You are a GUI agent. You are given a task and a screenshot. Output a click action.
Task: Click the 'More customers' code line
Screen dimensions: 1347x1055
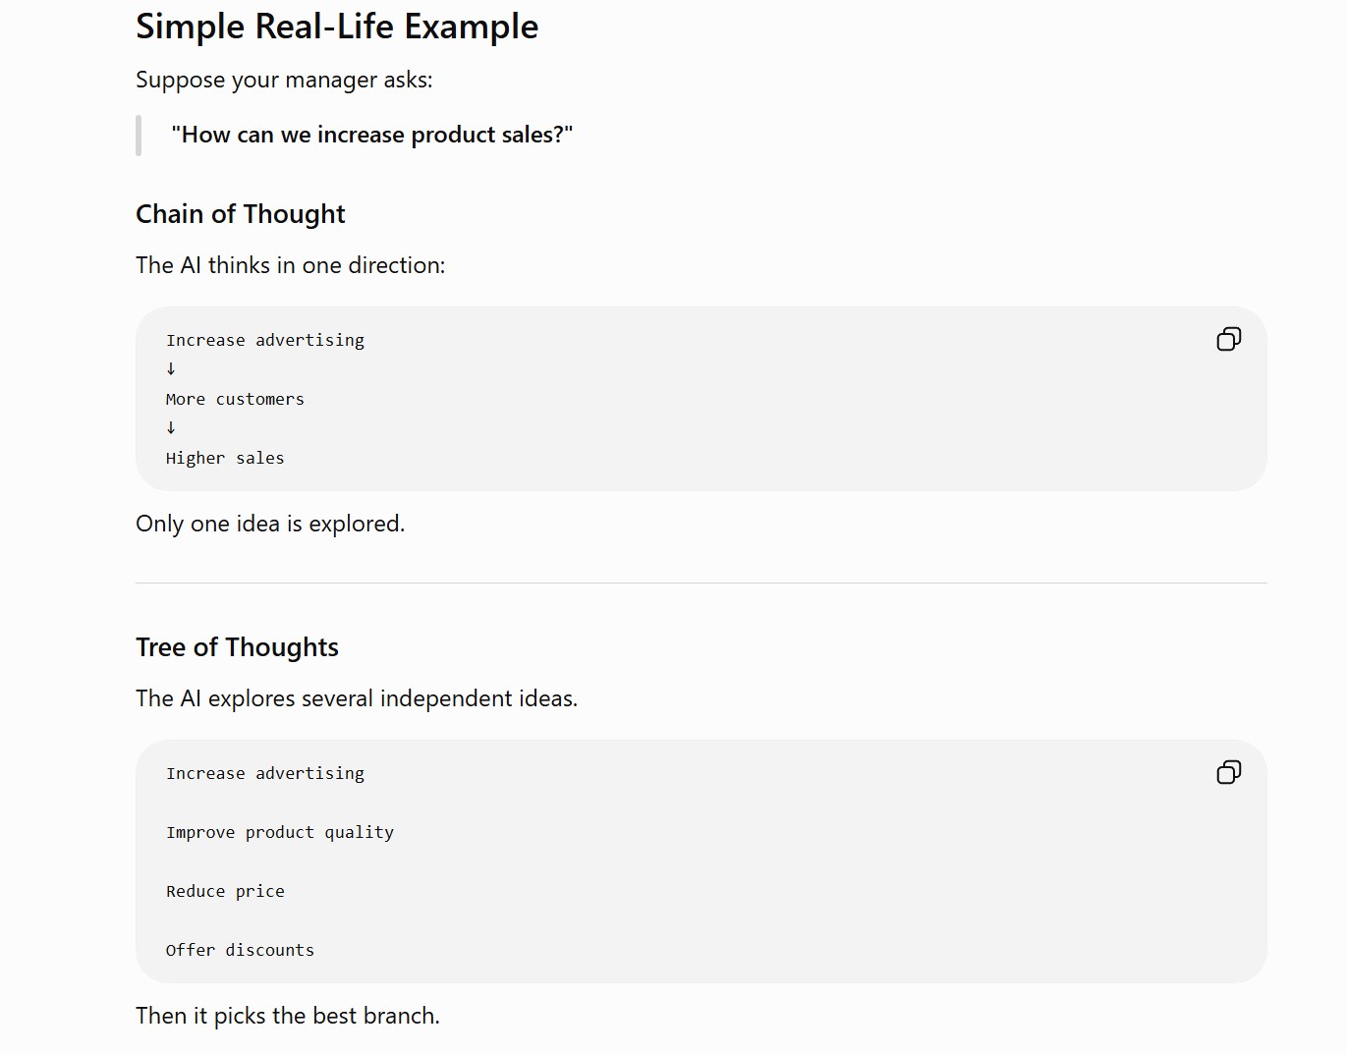[235, 399]
